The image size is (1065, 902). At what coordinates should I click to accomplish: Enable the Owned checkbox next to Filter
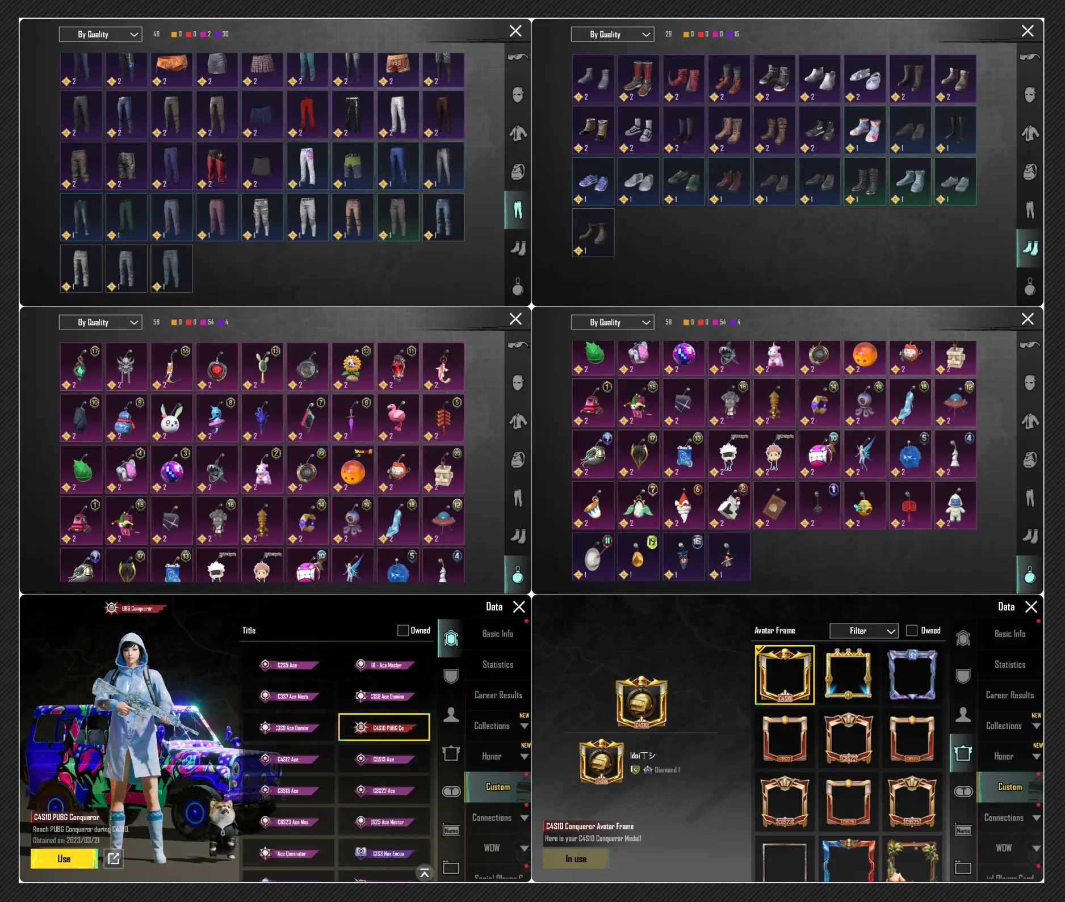(x=912, y=630)
